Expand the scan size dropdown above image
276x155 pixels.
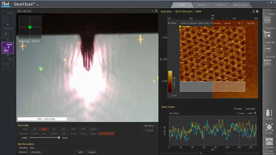(x=196, y=23)
